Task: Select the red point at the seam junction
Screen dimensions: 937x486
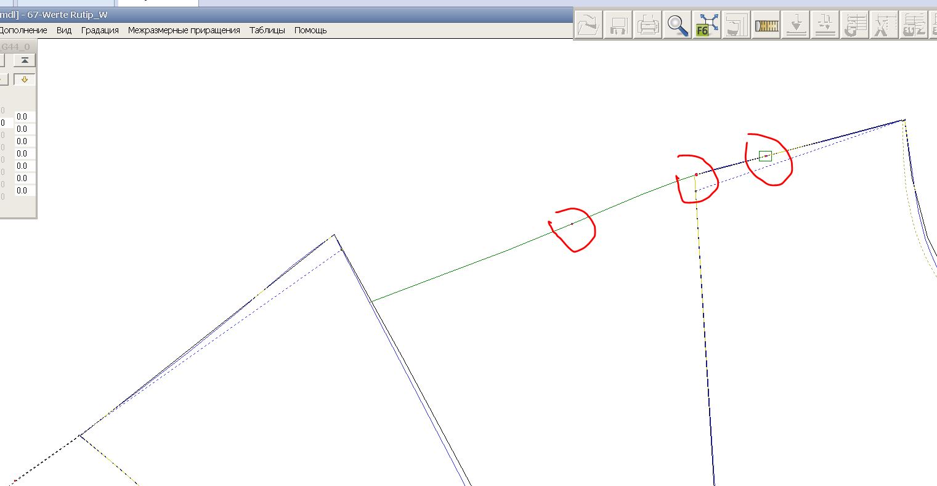Action: [x=696, y=175]
